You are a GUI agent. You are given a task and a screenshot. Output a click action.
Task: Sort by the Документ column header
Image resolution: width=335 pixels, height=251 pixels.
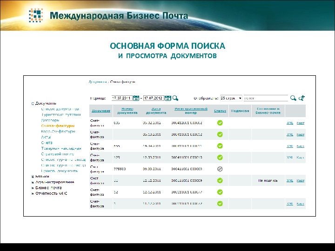101,111
